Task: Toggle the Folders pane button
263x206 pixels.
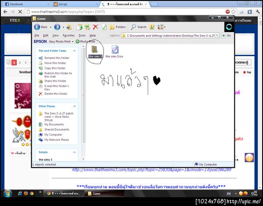Action: (117, 27)
